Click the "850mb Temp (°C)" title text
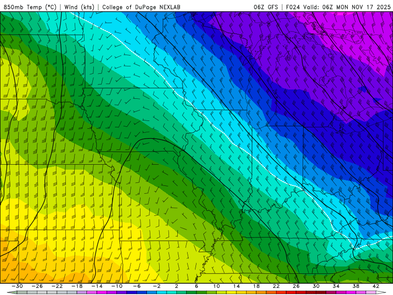 pos(30,7)
